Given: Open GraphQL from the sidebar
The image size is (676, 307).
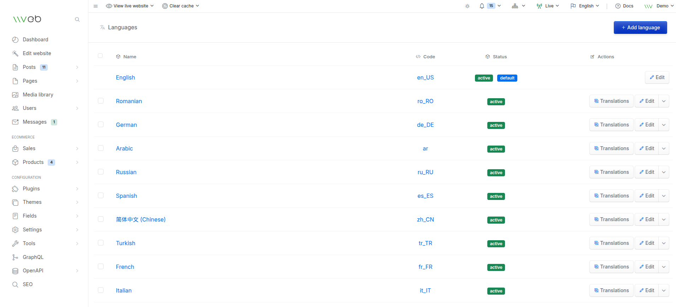Looking at the screenshot, I should tap(33, 257).
